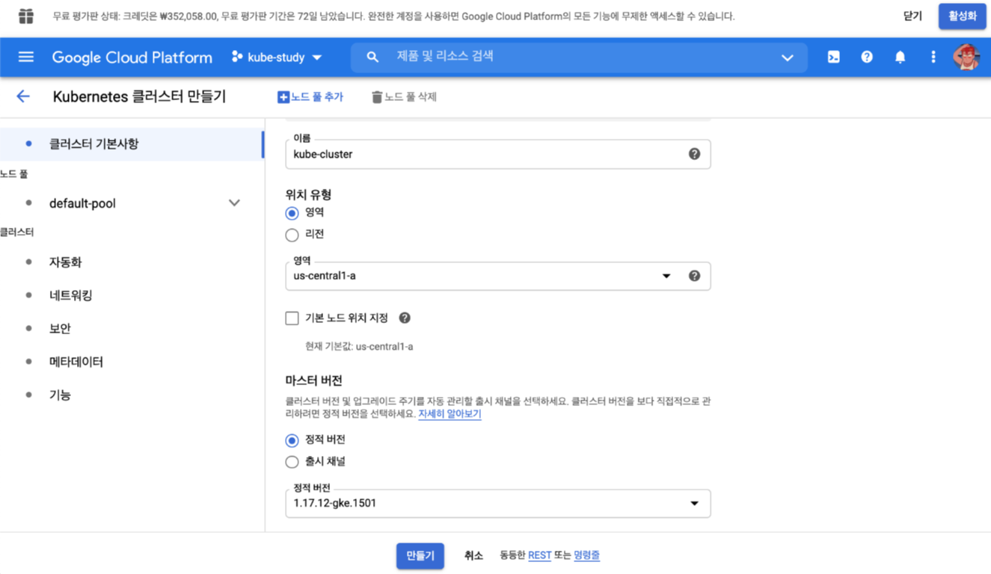991x574 pixels.
Task: Click 노드 풀 추가 button
Action: click(x=310, y=97)
